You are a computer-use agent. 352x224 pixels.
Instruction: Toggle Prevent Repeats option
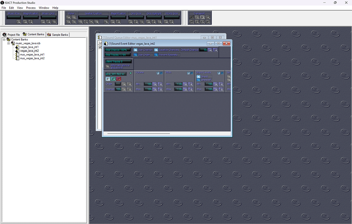(x=156, y=55)
